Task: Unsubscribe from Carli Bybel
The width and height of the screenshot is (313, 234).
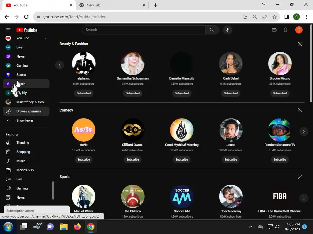Action: click(231, 93)
